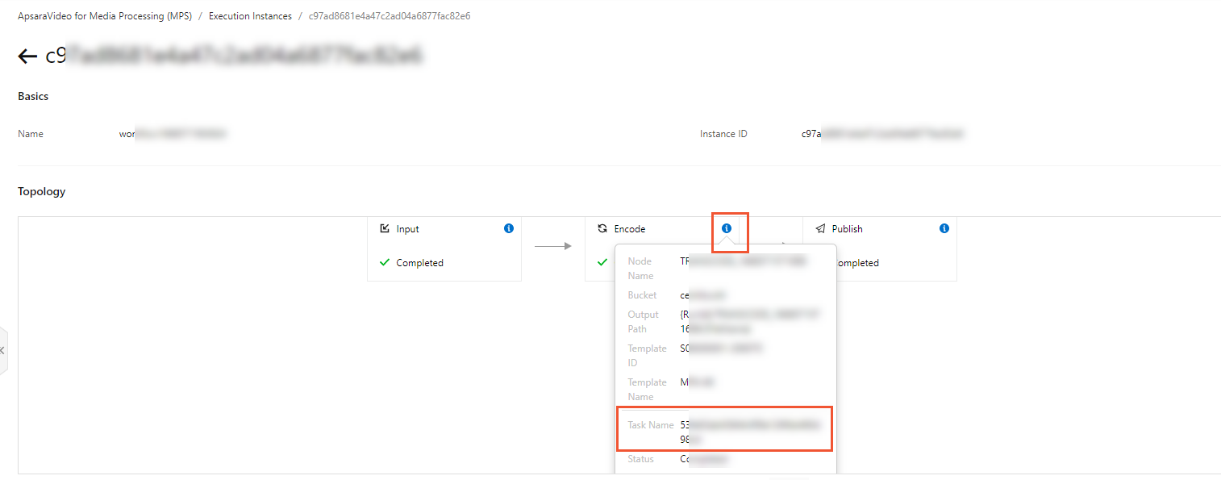Click the back arrow beside the instance title
This screenshot has width=1221, height=480.
point(27,56)
